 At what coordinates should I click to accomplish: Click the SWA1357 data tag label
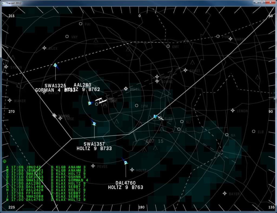pyautogui.click(x=94, y=146)
